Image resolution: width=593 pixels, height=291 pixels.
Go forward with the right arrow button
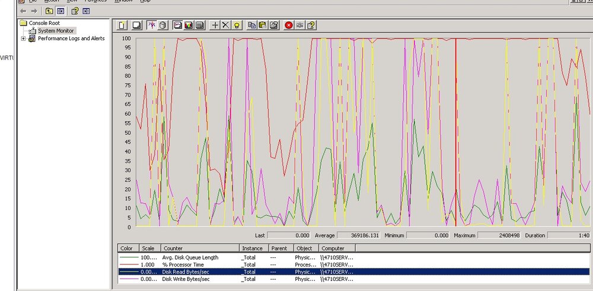[34, 11]
